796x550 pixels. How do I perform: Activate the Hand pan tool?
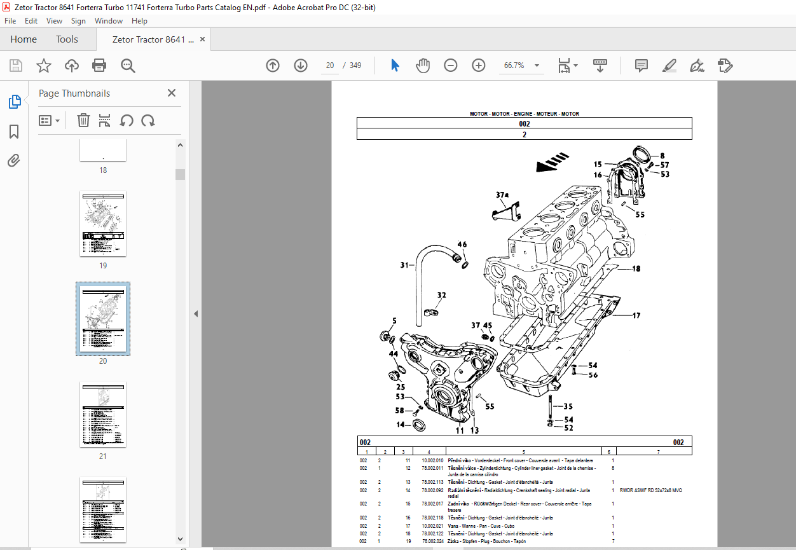[x=423, y=65]
